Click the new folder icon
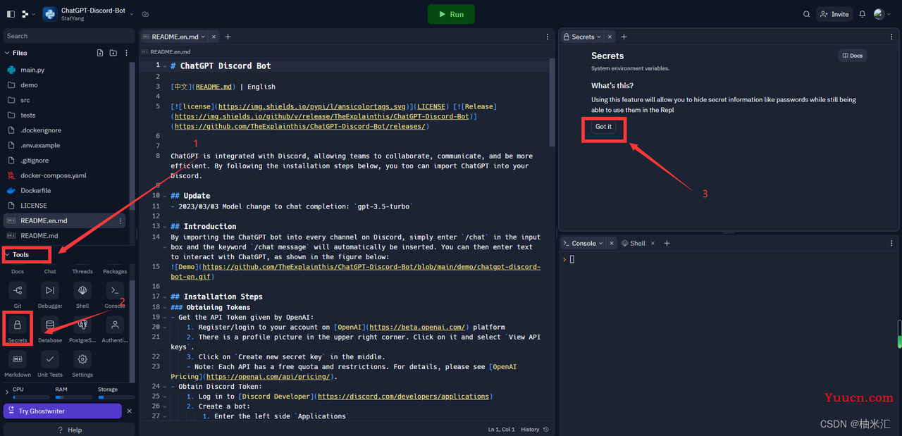The height and width of the screenshot is (436, 902). tap(113, 53)
